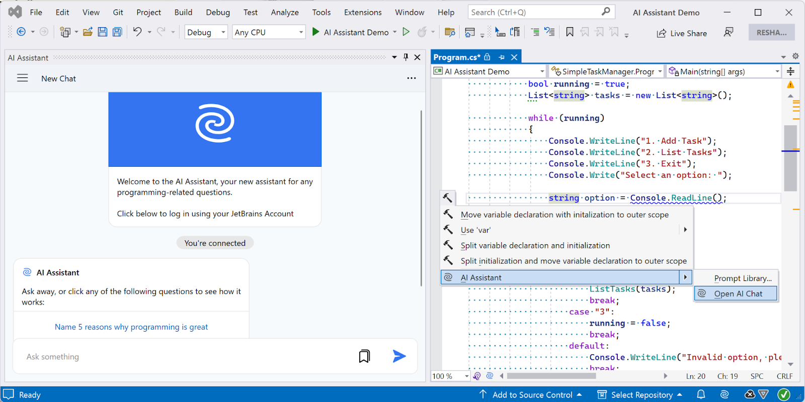This screenshot has width=805, height=402.
Task: Click the prompt library bookmark icon
Action: (x=364, y=356)
